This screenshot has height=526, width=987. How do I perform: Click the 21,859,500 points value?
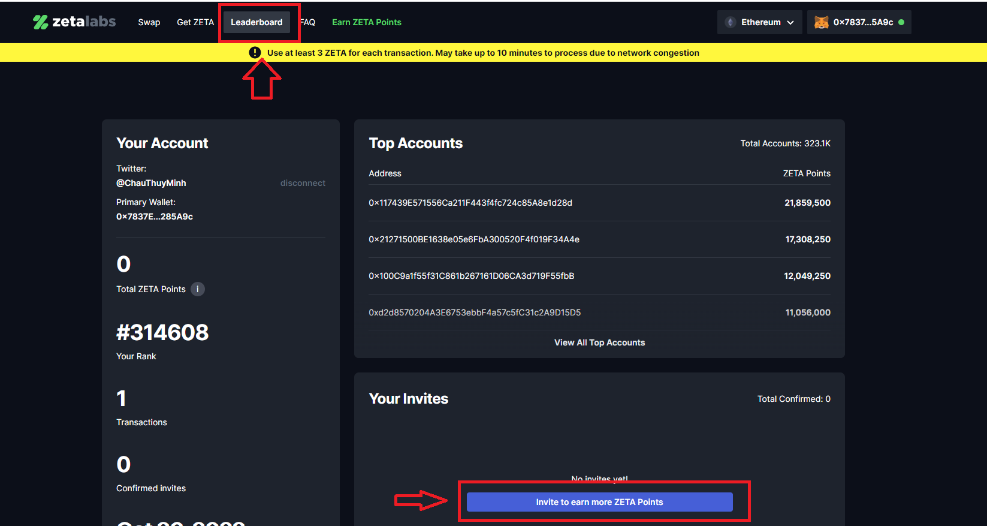(807, 203)
